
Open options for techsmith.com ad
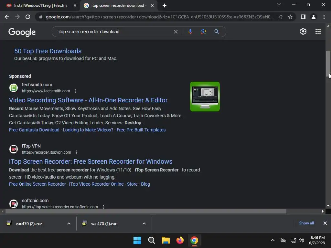click(x=75, y=91)
